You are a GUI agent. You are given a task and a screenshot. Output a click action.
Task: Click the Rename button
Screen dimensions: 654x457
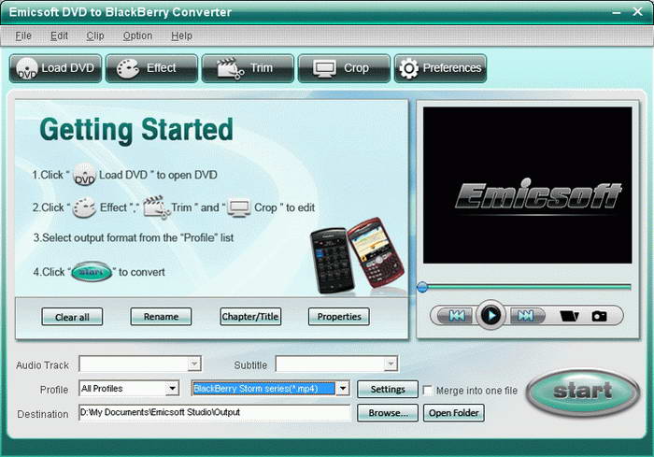(161, 317)
